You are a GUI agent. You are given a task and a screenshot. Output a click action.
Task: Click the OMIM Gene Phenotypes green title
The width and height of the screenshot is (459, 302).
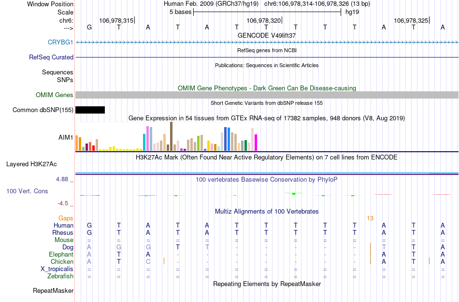pos(267,88)
